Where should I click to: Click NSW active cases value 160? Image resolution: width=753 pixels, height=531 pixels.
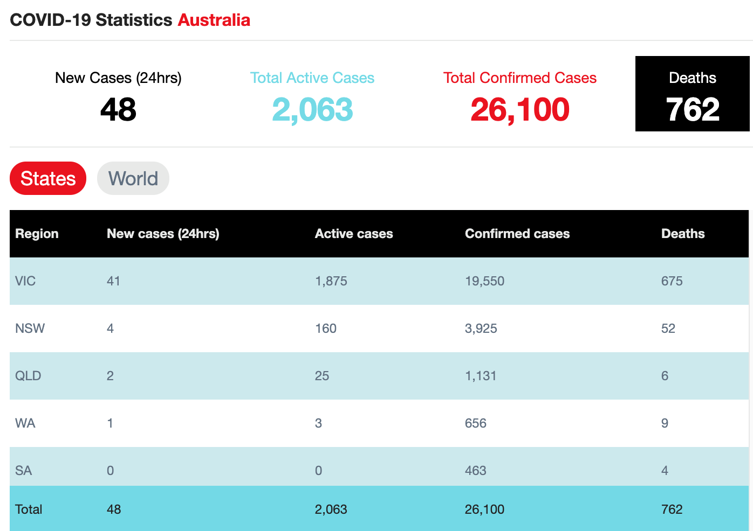coord(326,329)
